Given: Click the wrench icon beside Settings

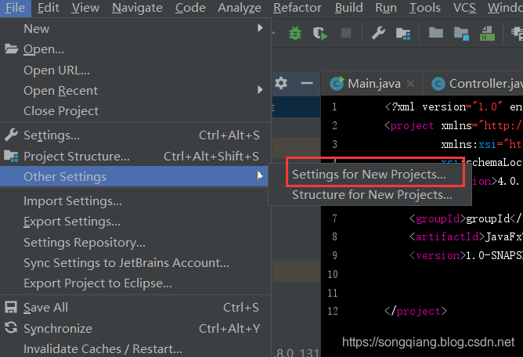Looking at the screenshot, I should (x=11, y=135).
